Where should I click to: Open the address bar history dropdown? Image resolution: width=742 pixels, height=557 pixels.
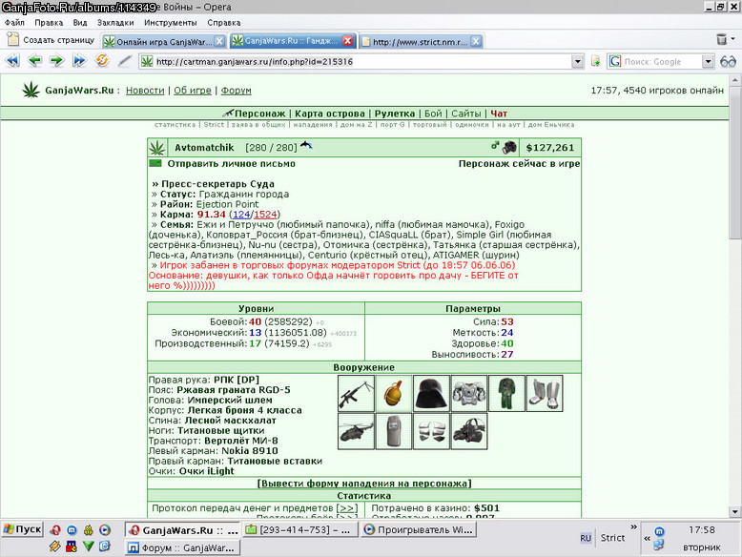(577, 62)
